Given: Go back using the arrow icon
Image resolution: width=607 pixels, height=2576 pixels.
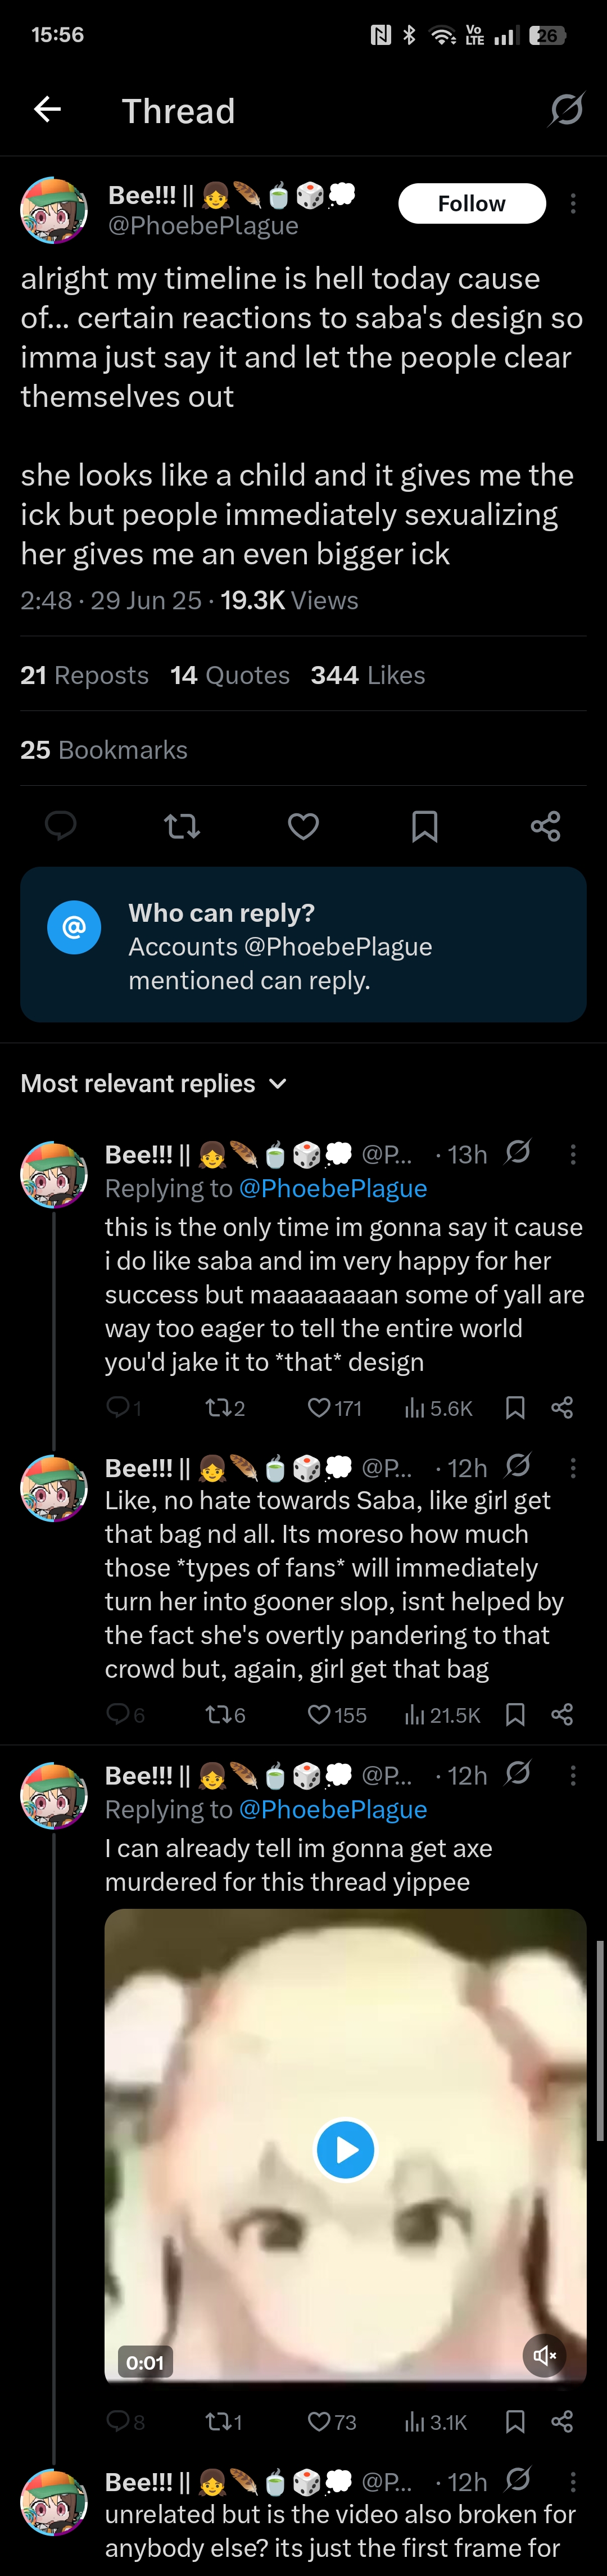Looking at the screenshot, I should (x=47, y=110).
